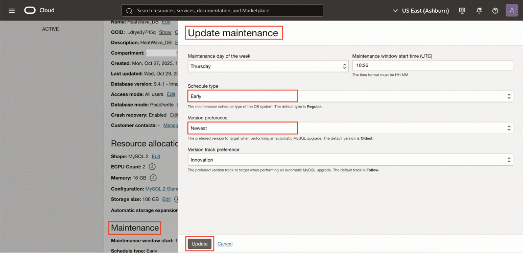The width and height of the screenshot is (523, 253).
Task: Edit the Storage size
Action: pyautogui.click(x=167, y=199)
